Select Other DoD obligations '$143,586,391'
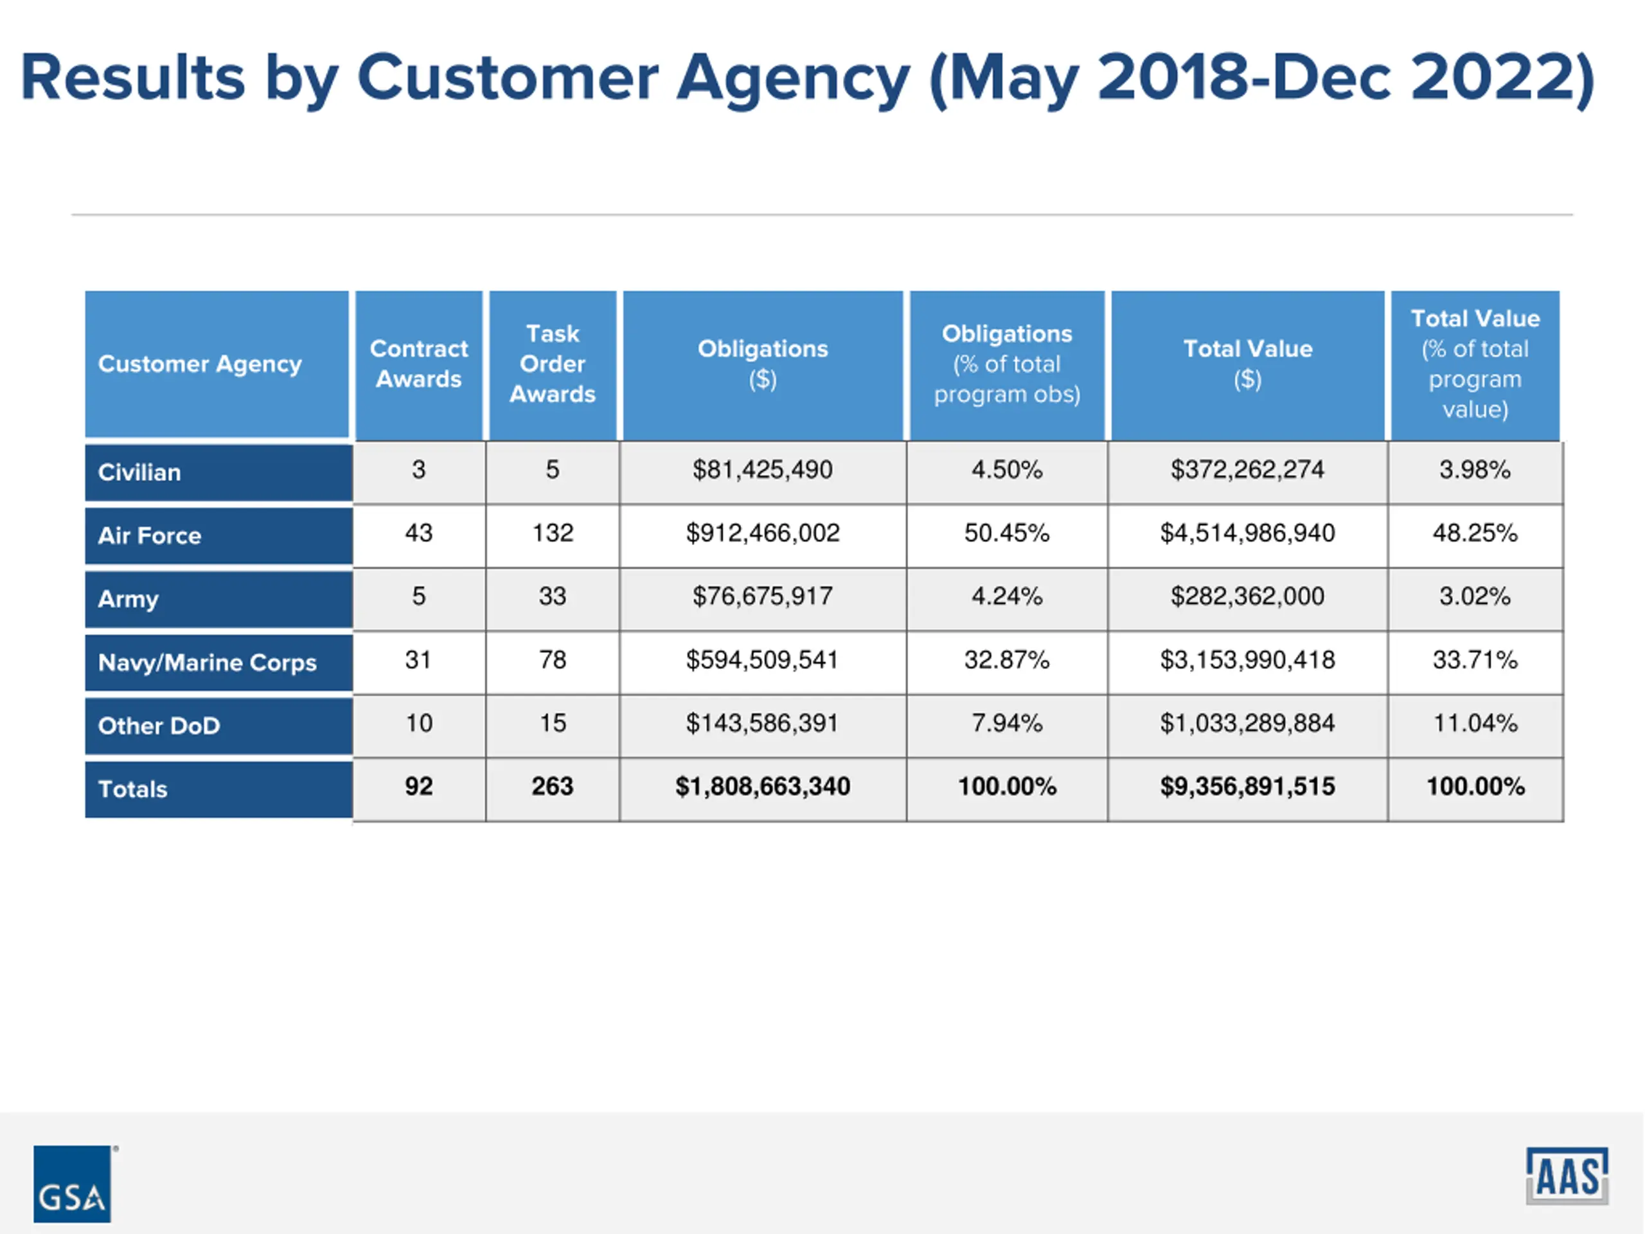The height and width of the screenshot is (1234, 1645). [763, 725]
